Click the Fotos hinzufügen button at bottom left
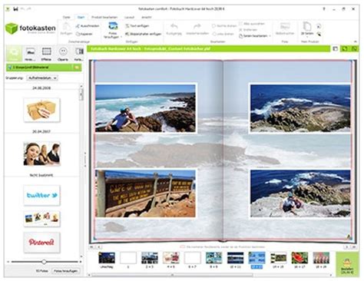 click(x=65, y=271)
